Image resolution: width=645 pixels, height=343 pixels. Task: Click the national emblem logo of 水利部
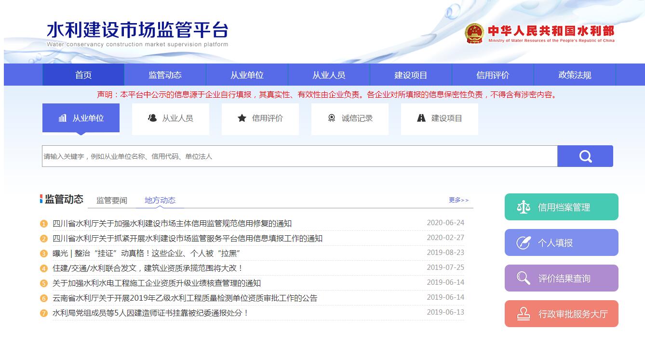click(x=474, y=34)
